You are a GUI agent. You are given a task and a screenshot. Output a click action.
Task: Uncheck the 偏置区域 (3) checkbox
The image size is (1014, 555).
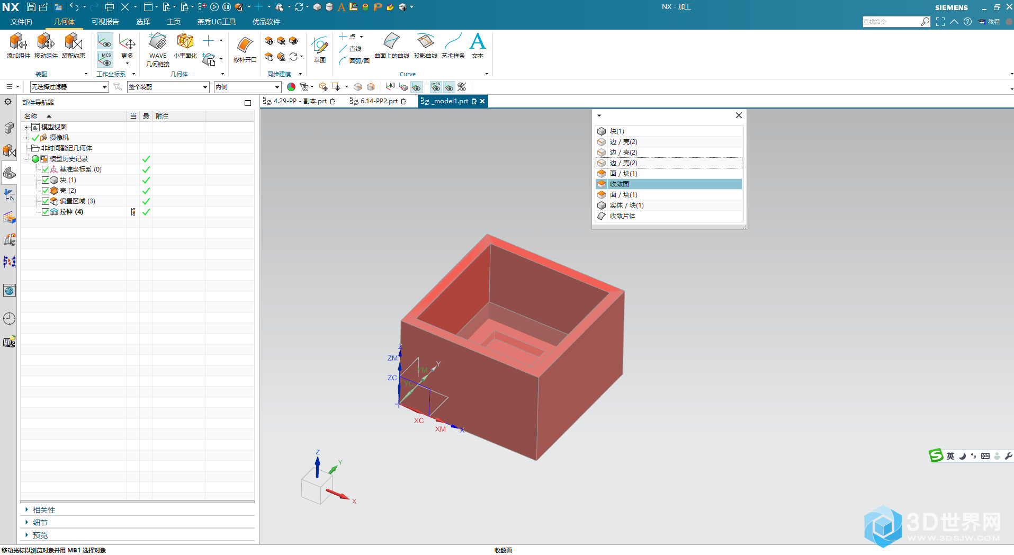pos(46,201)
